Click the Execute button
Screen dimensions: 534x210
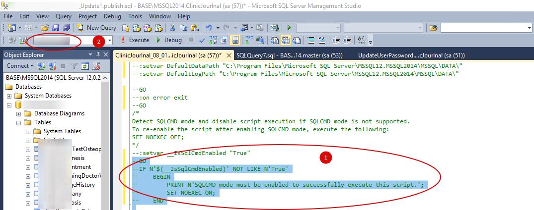point(134,40)
